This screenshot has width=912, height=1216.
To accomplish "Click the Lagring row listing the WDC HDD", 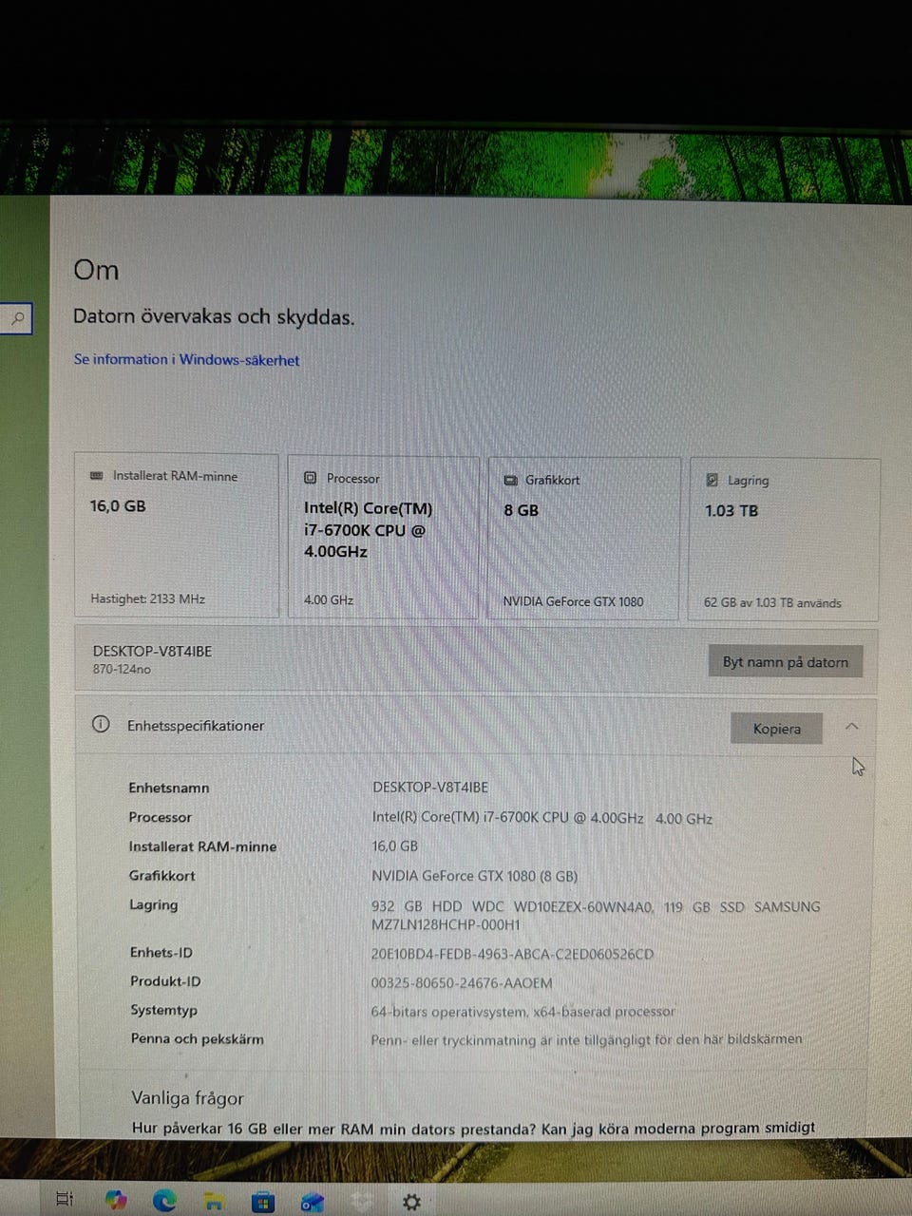I will pos(596,915).
